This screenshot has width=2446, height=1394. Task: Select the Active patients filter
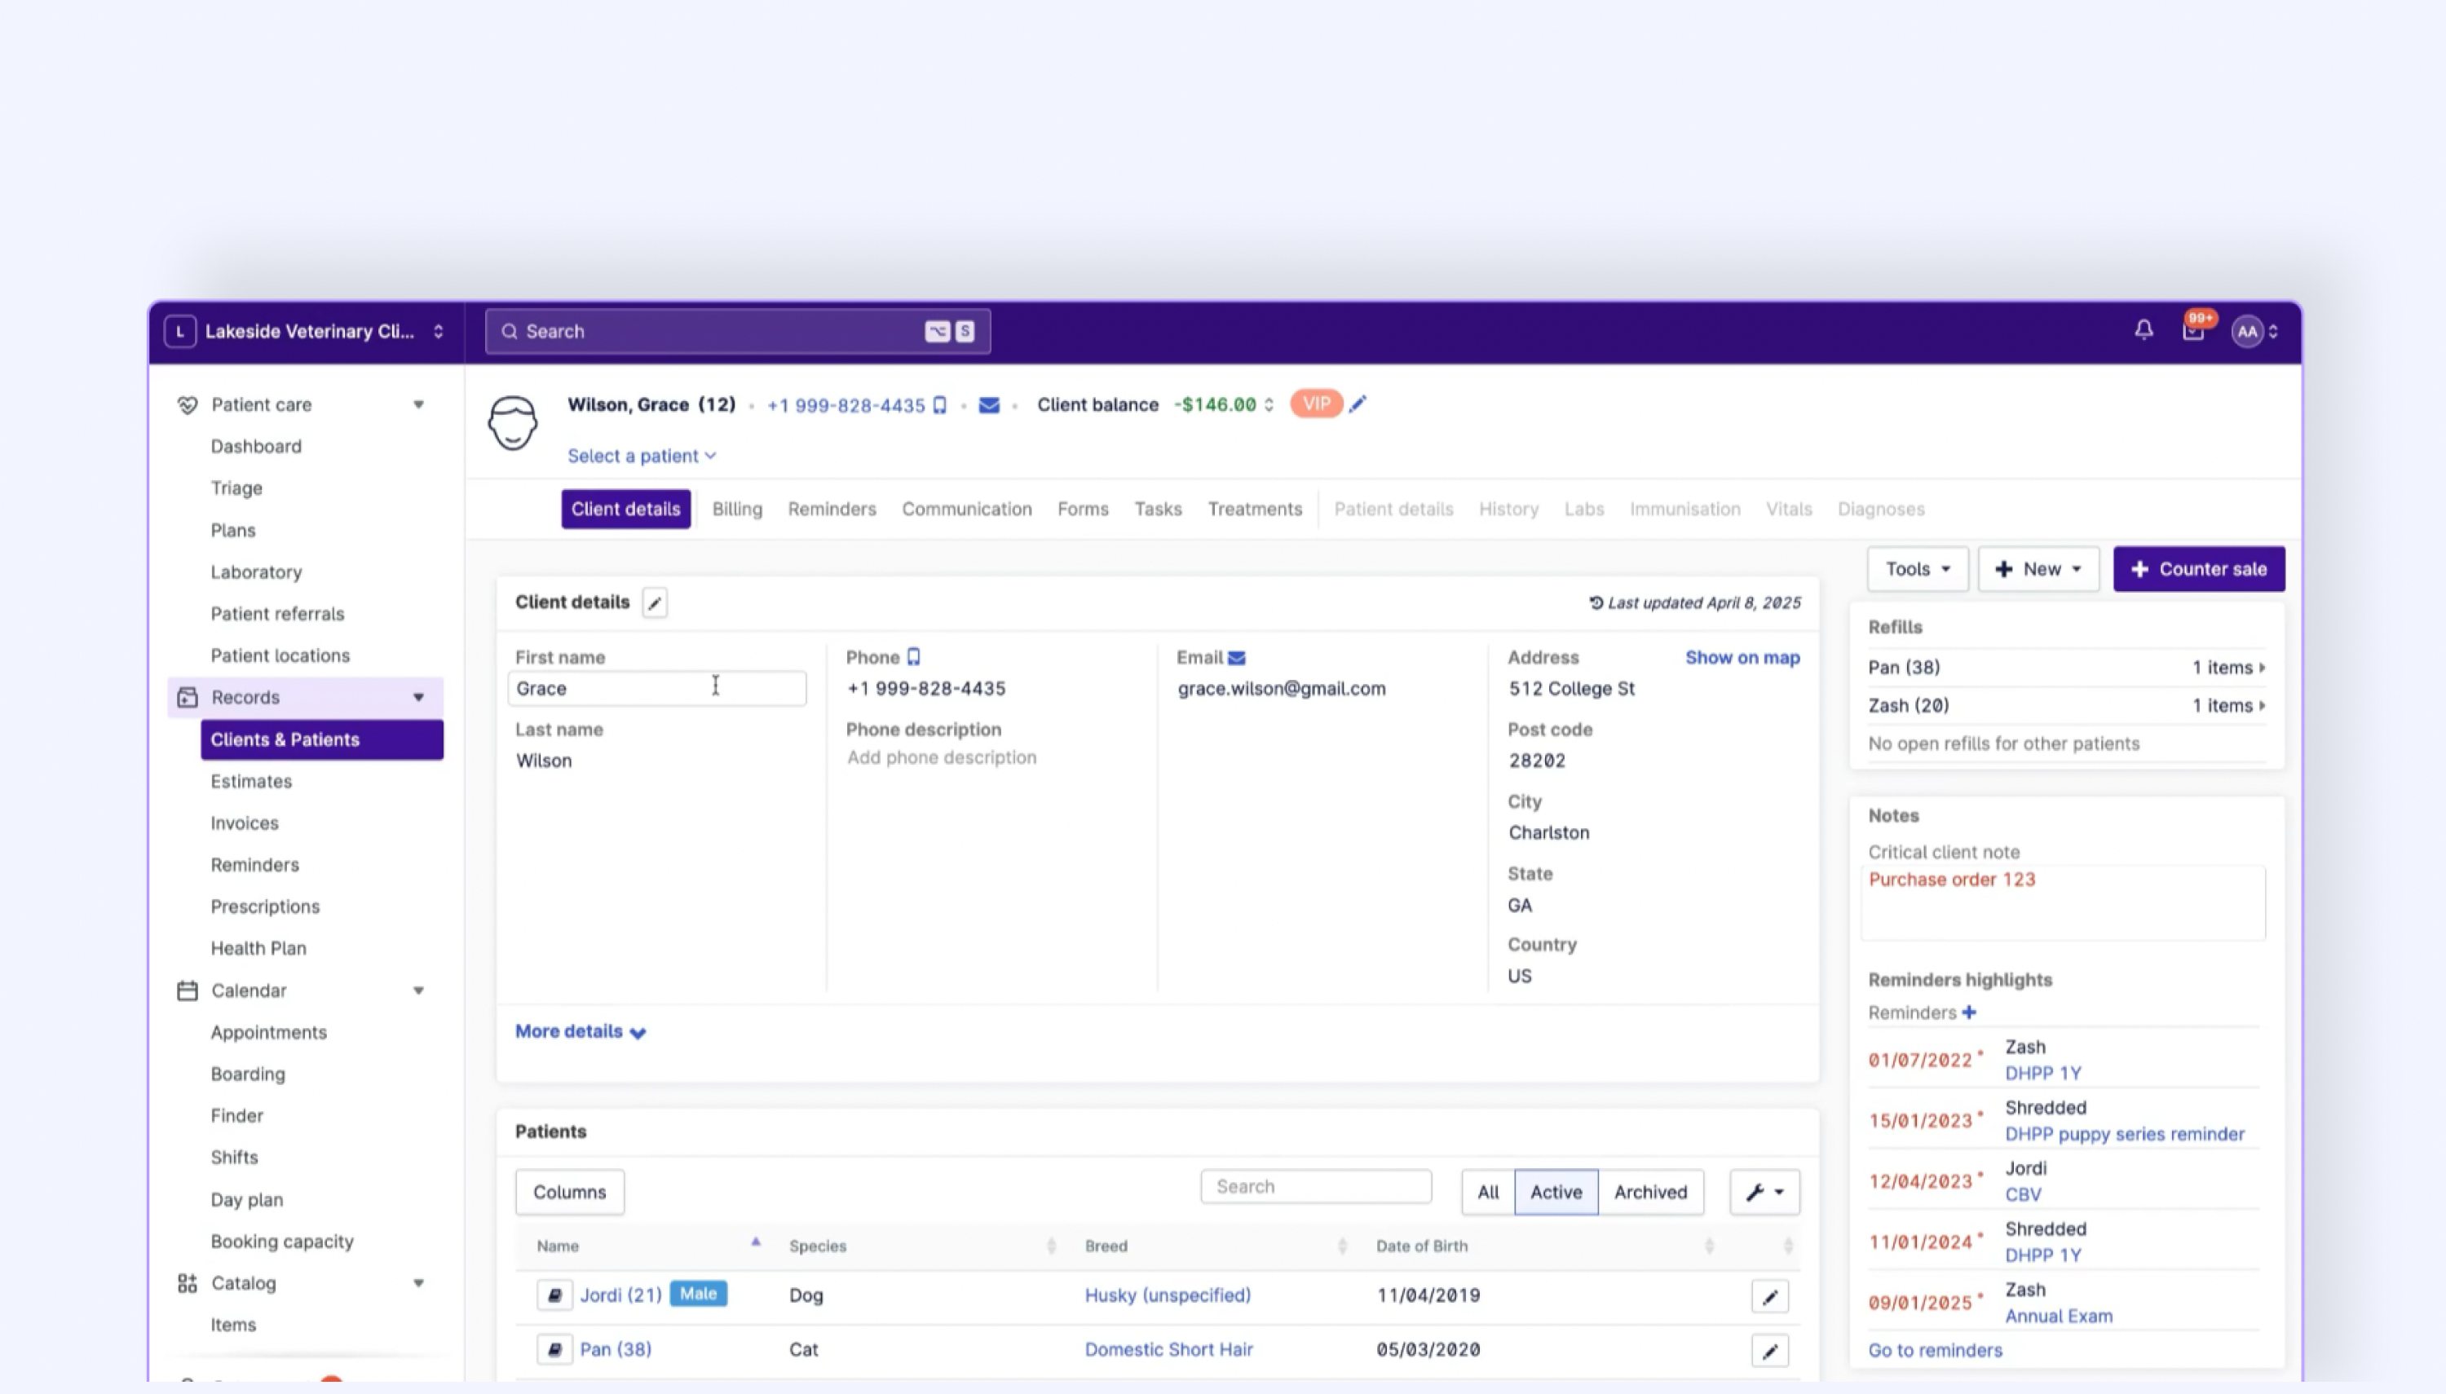coord(1556,1192)
